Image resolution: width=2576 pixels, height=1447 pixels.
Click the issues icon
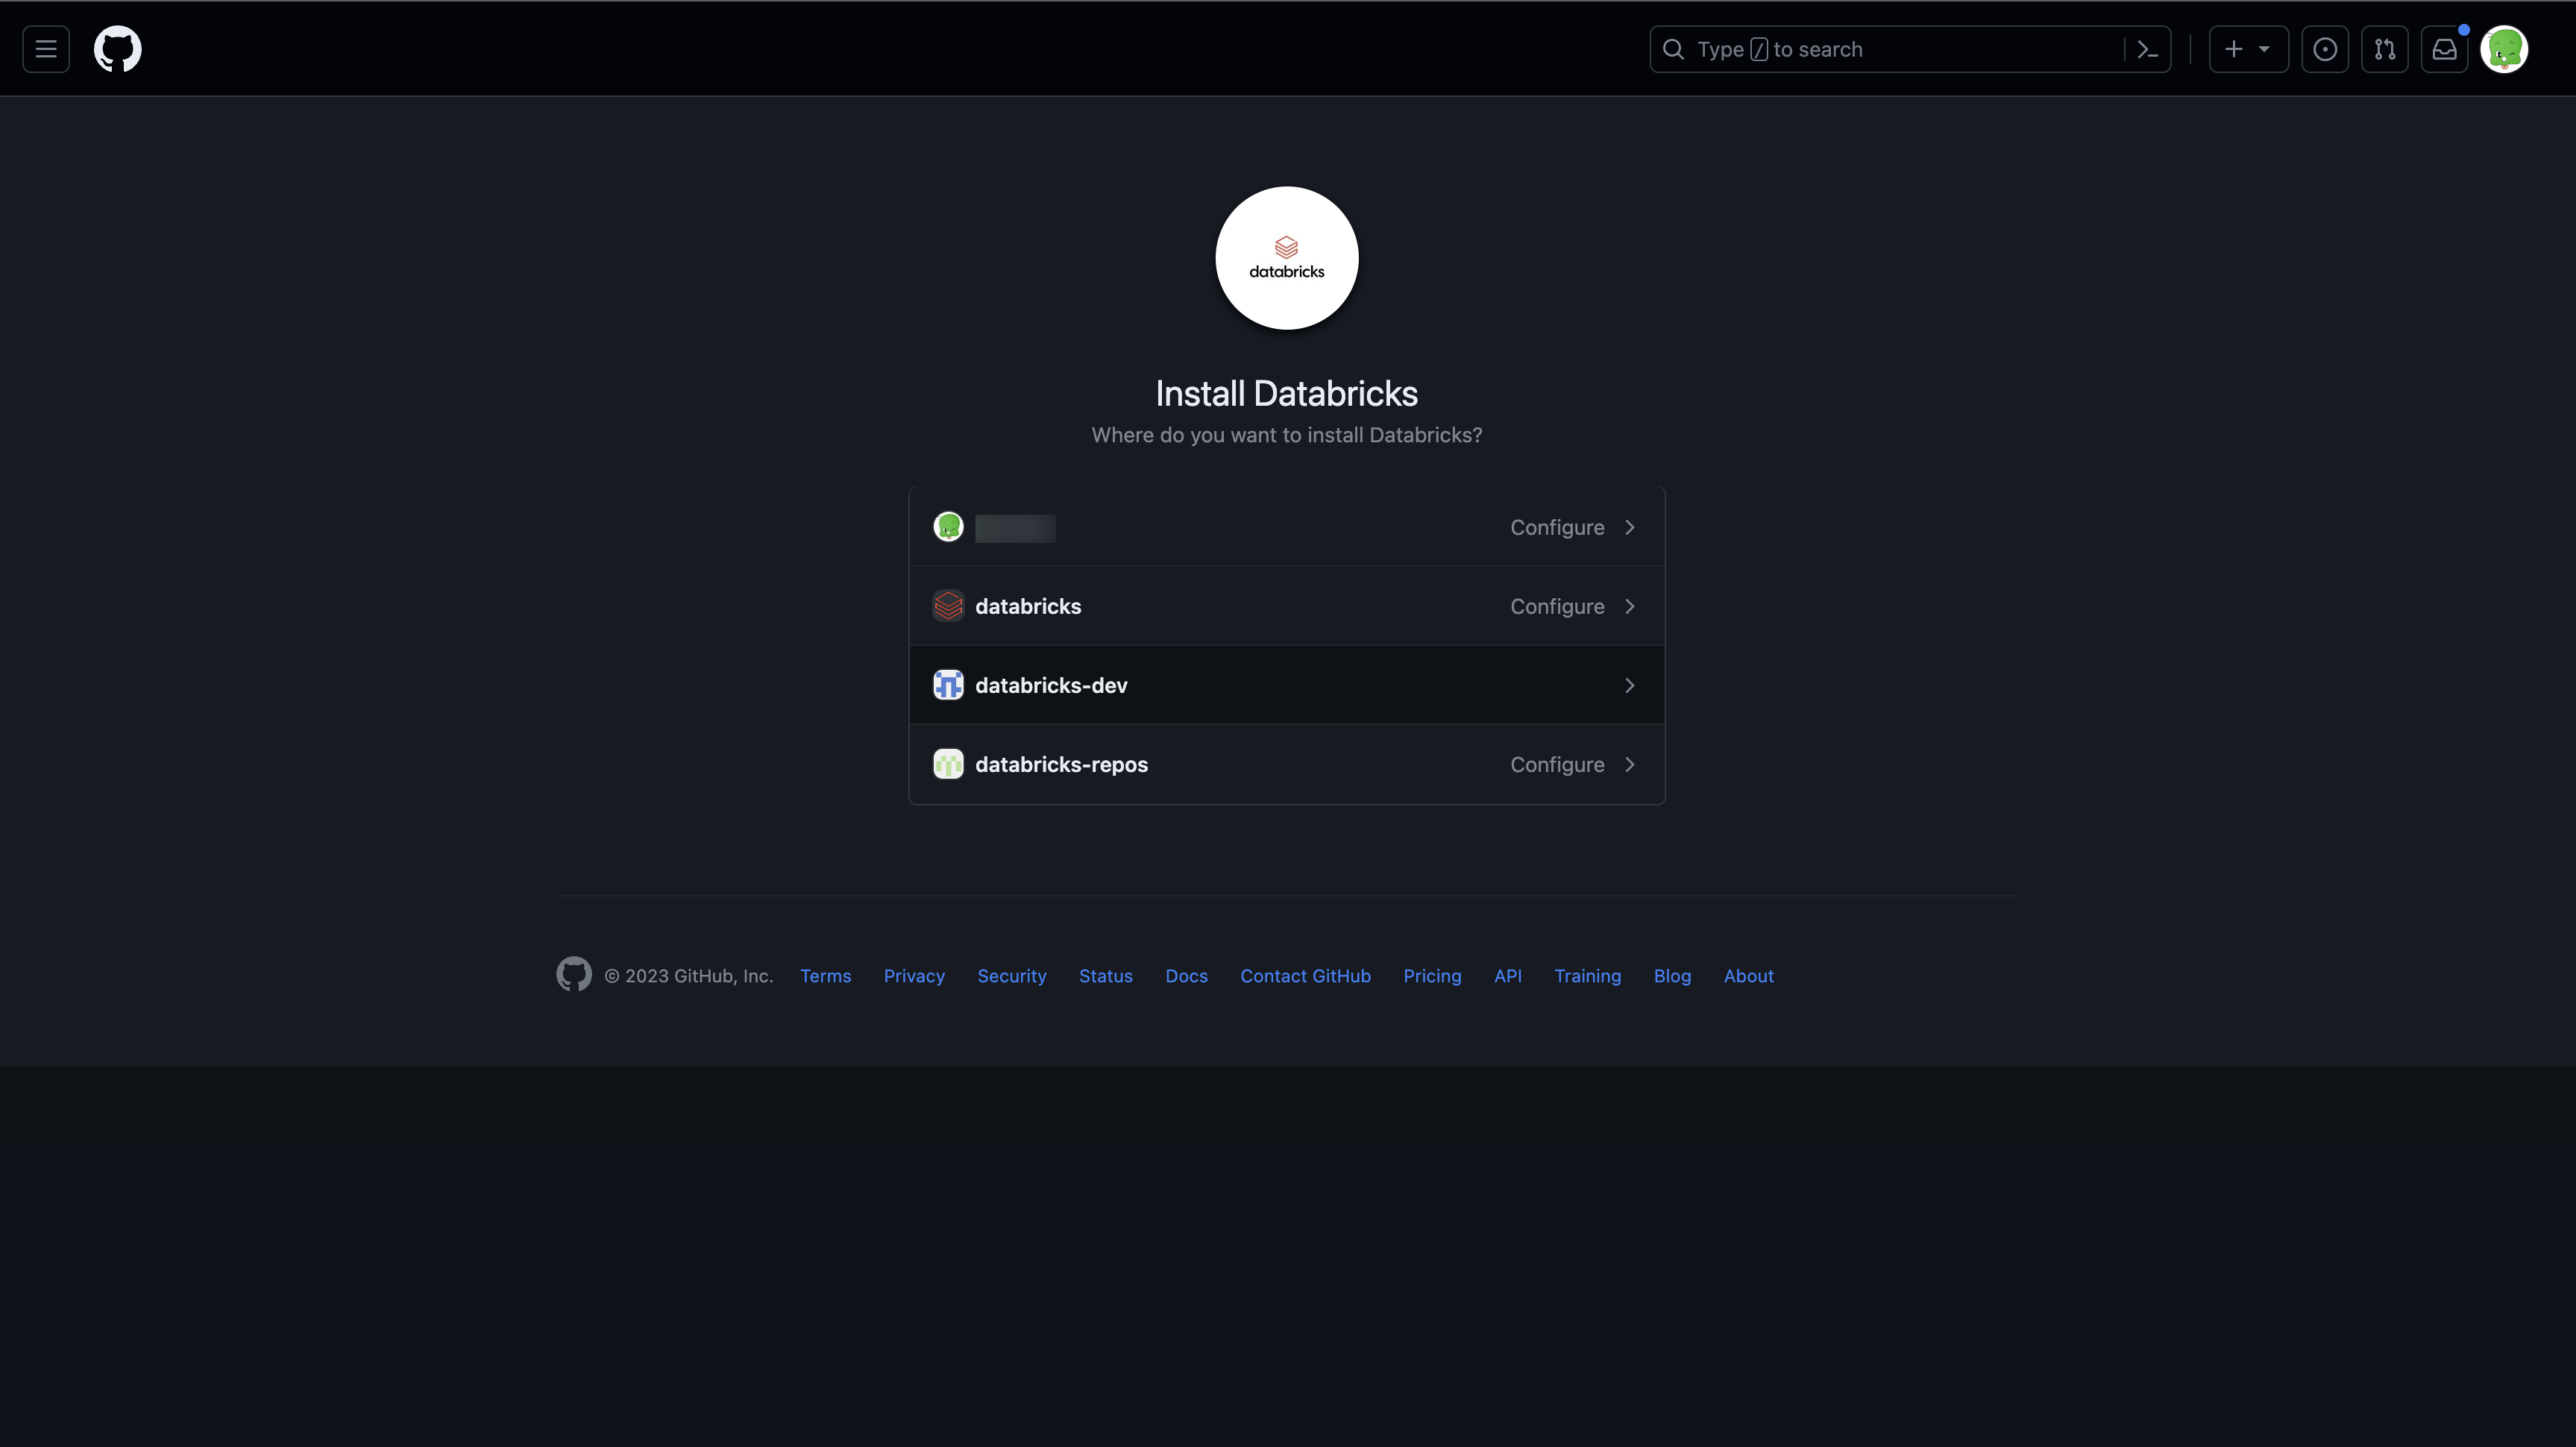coord(2325,48)
